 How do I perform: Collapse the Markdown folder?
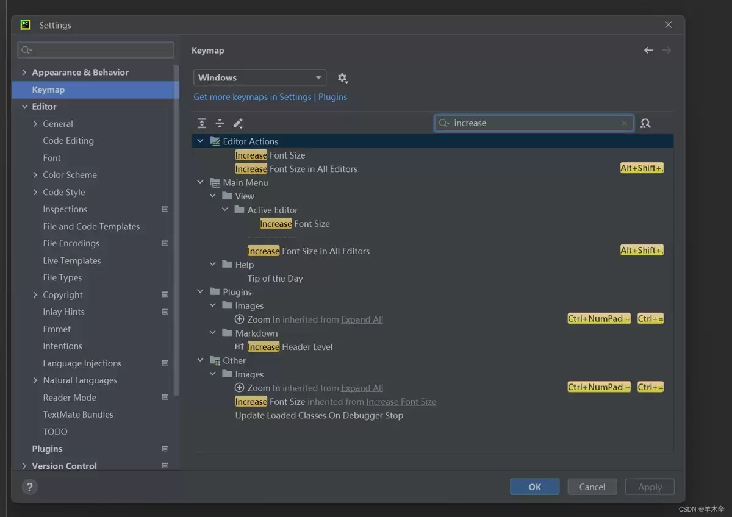tap(212, 333)
